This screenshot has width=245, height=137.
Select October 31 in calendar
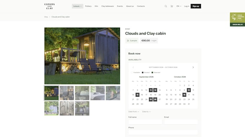click(x=189, y=104)
